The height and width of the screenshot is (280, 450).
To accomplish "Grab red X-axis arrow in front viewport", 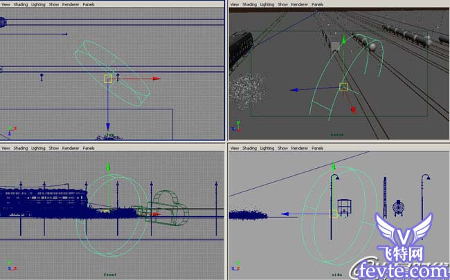I will 156,214.
